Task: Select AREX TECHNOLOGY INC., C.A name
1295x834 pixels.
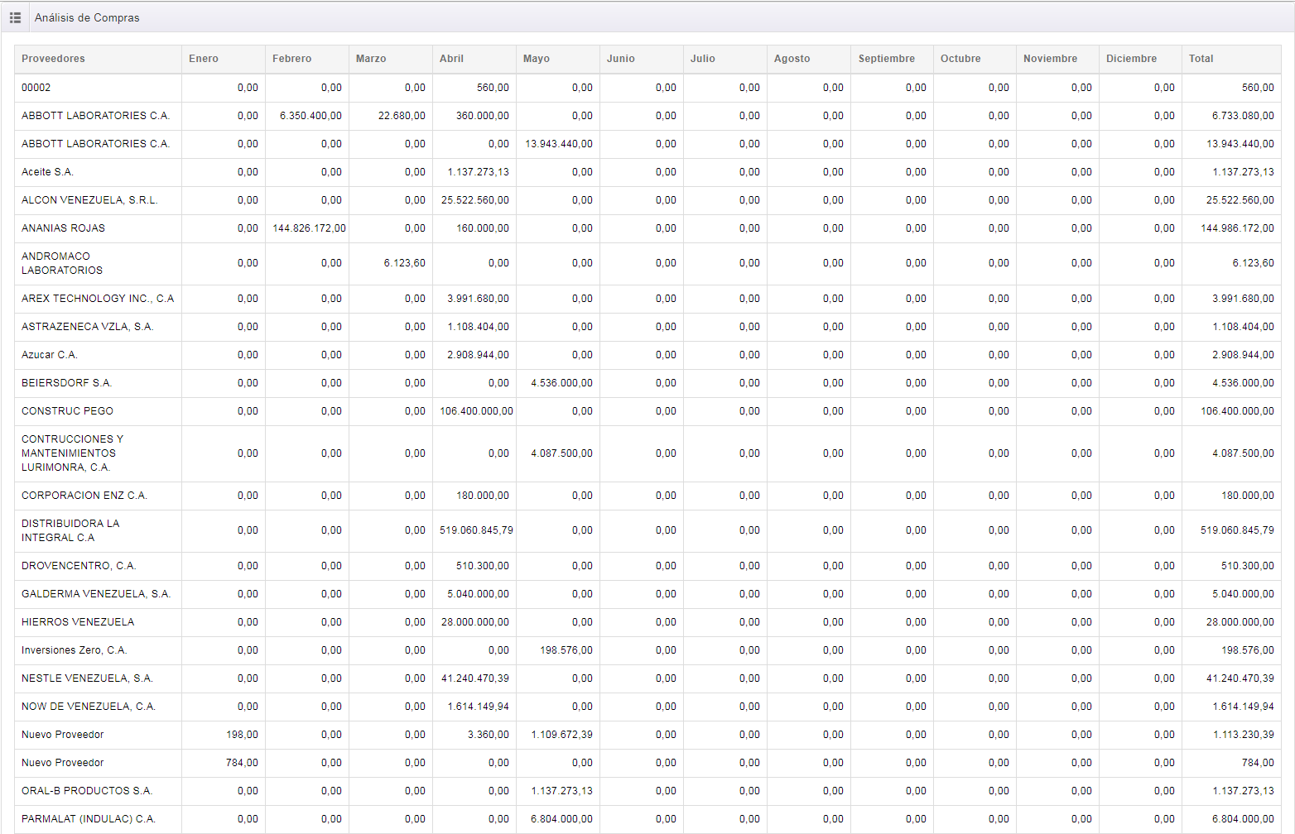Action: [x=98, y=299]
